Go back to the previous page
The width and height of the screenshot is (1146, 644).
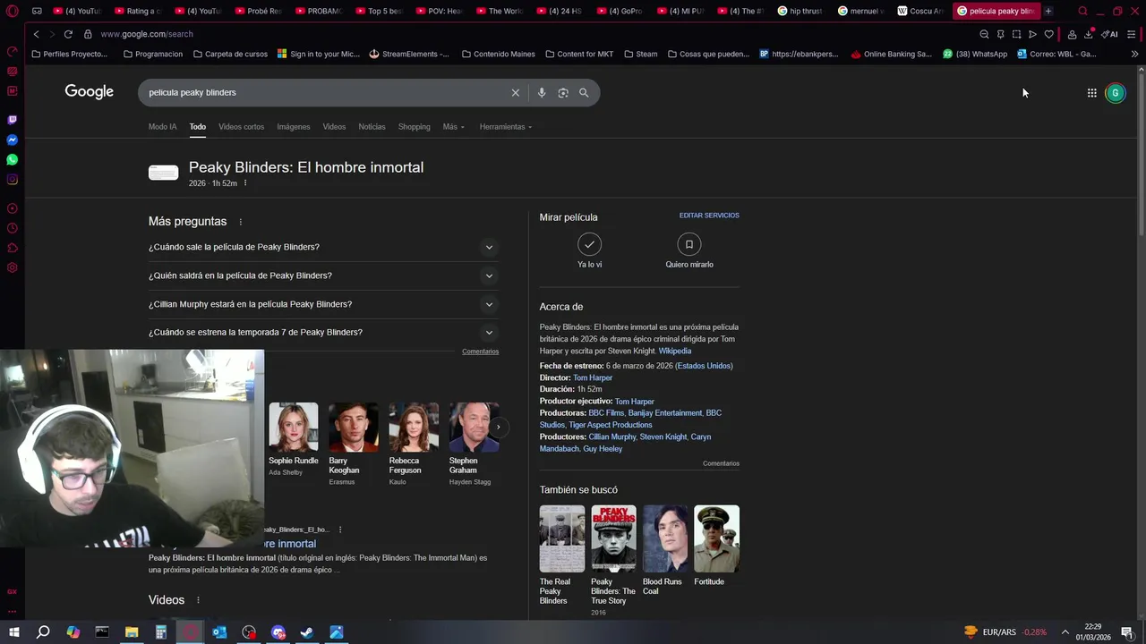(x=36, y=34)
